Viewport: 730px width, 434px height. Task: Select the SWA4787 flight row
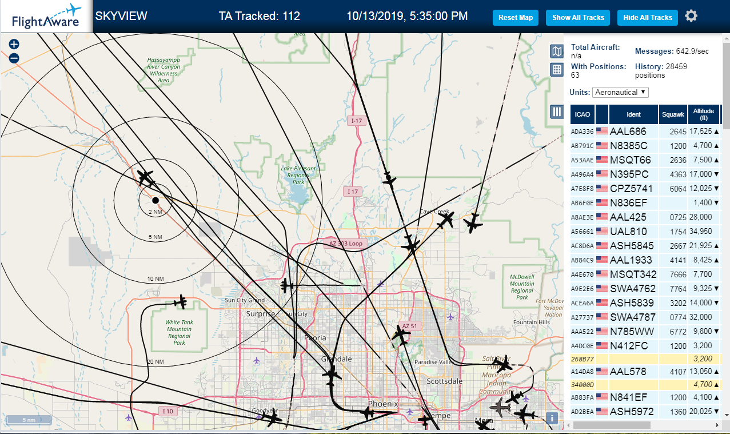pyautogui.click(x=645, y=317)
